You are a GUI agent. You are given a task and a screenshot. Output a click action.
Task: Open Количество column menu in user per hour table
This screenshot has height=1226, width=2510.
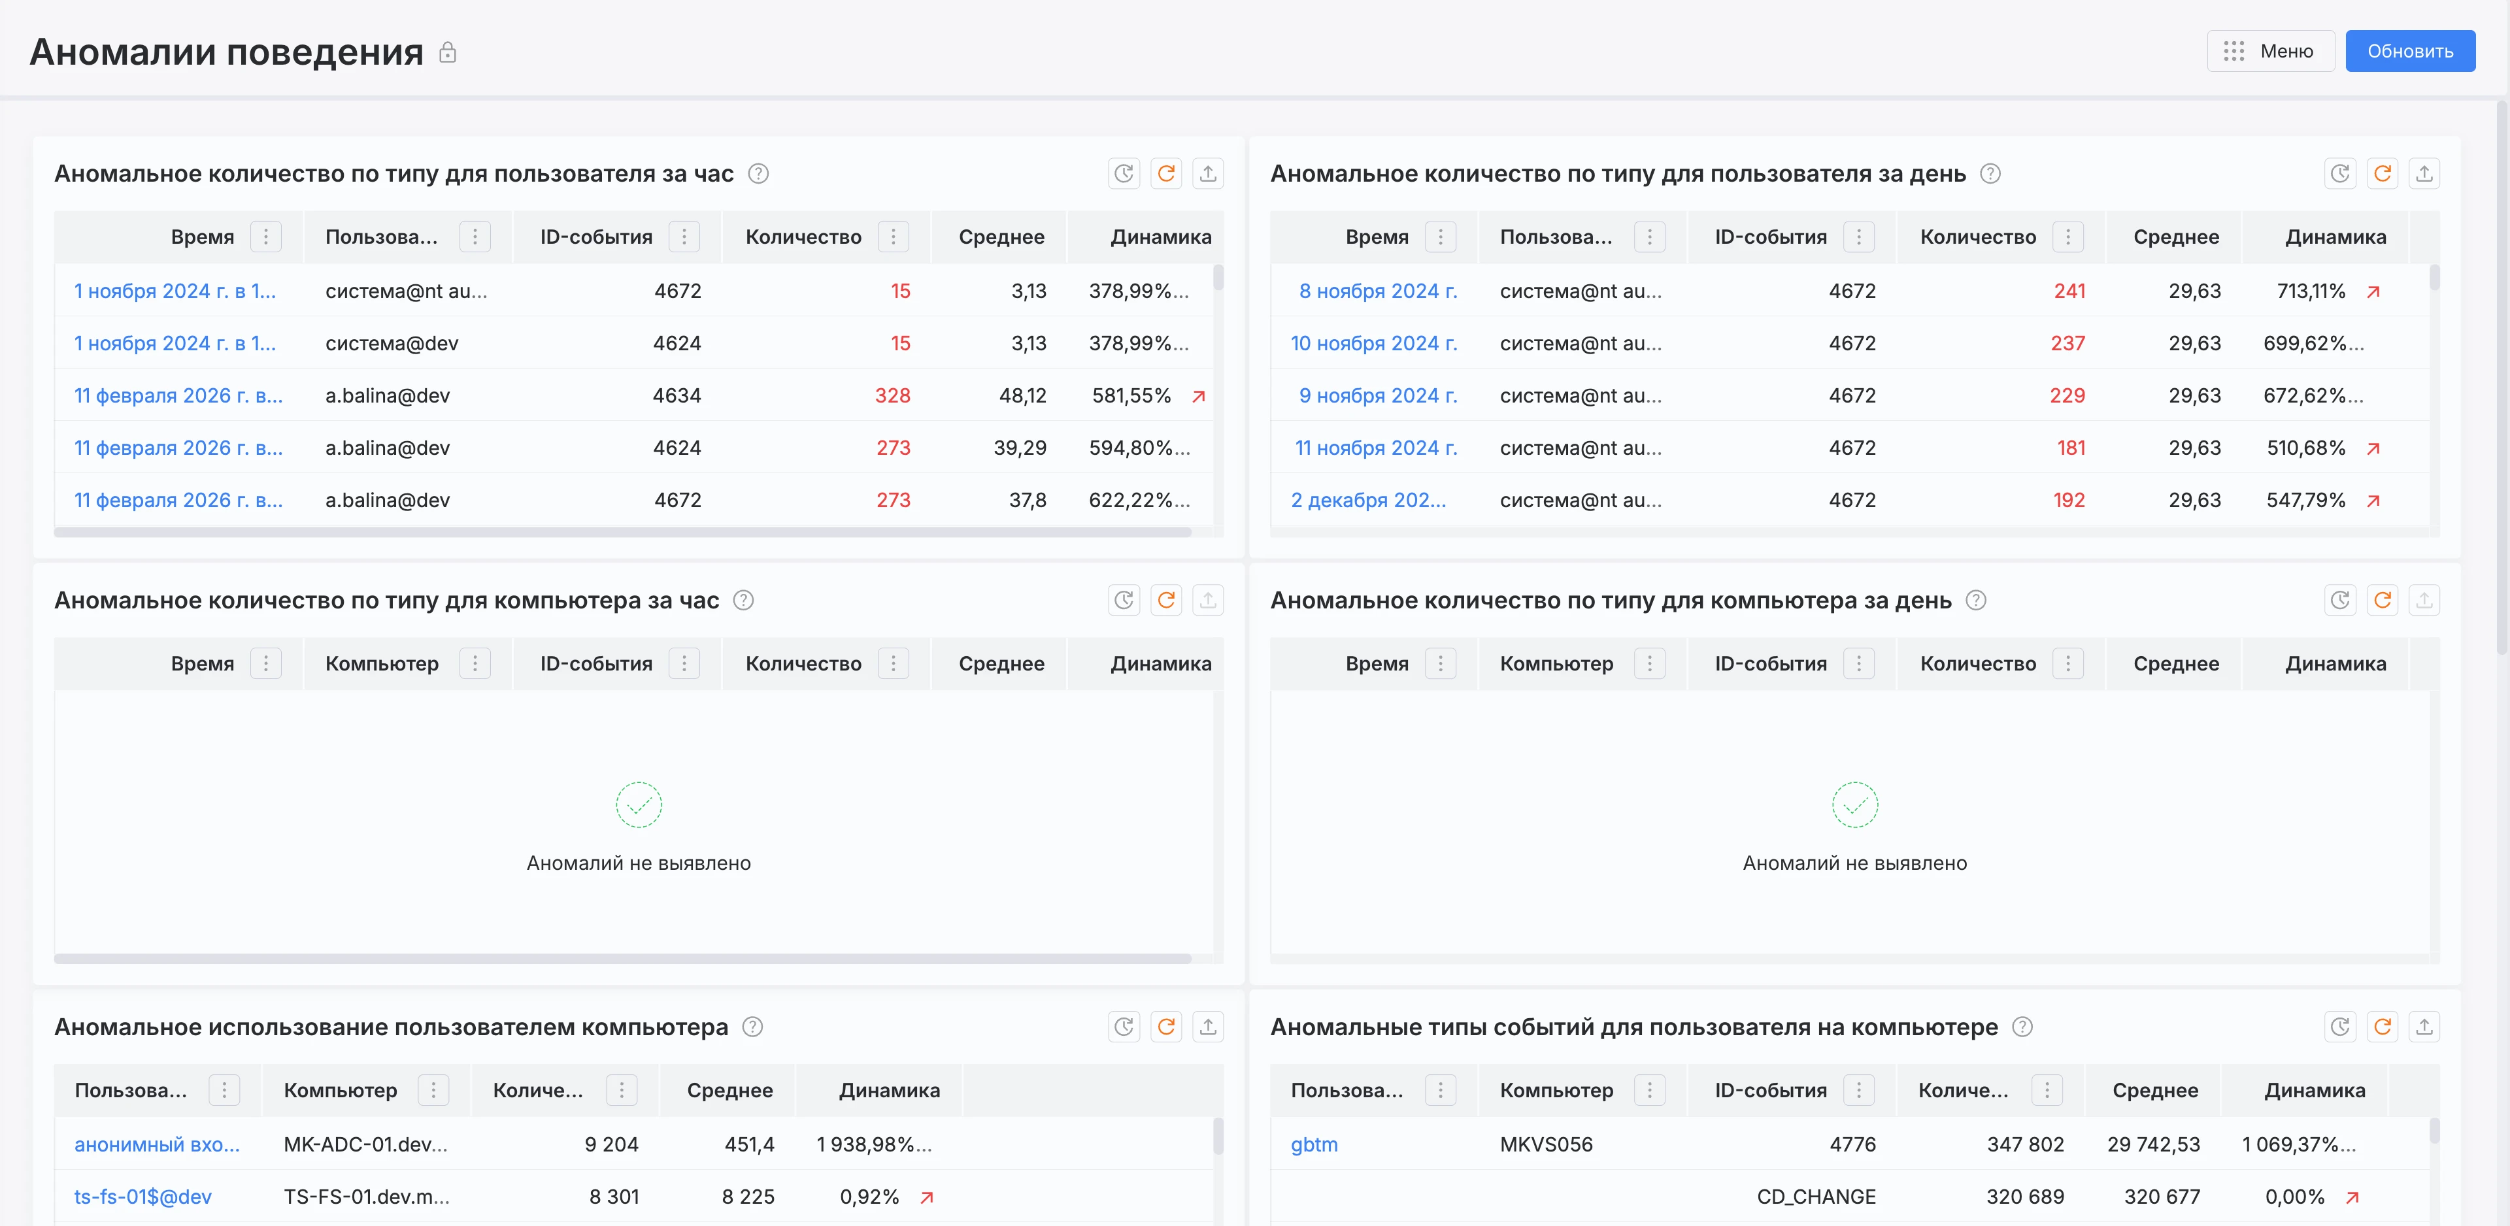click(894, 237)
